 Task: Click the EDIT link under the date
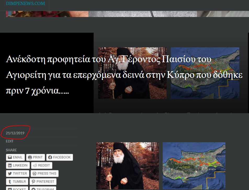point(10,141)
